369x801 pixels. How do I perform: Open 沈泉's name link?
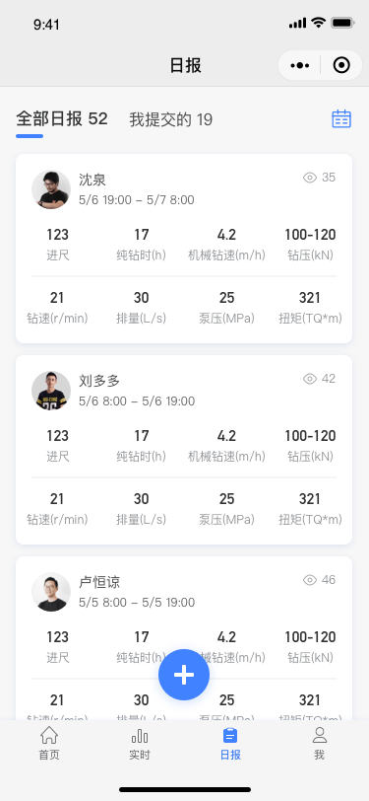(92, 180)
